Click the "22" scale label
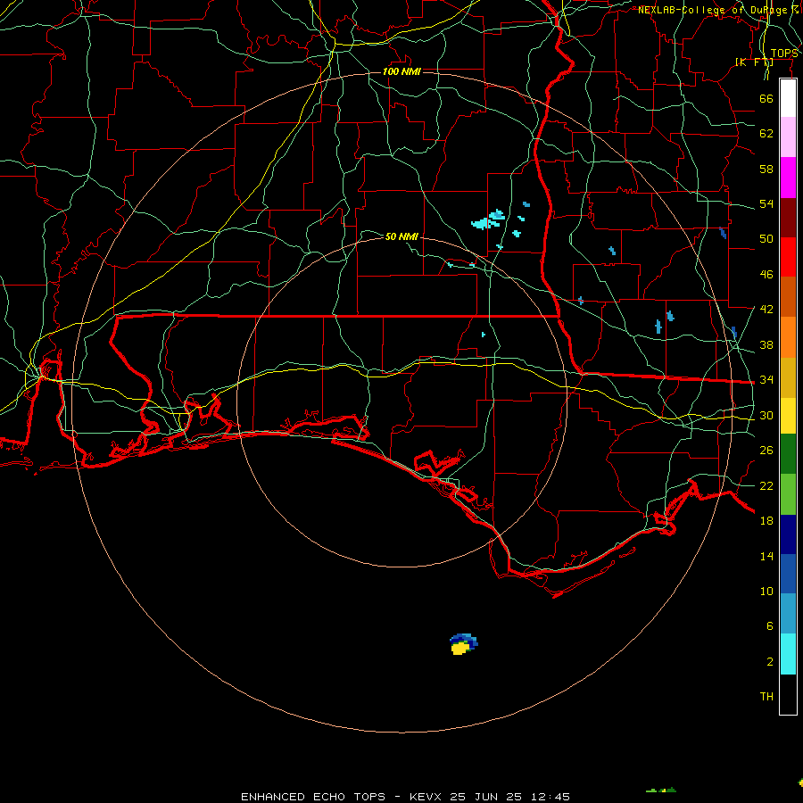This screenshot has height=803, width=803. (x=766, y=485)
